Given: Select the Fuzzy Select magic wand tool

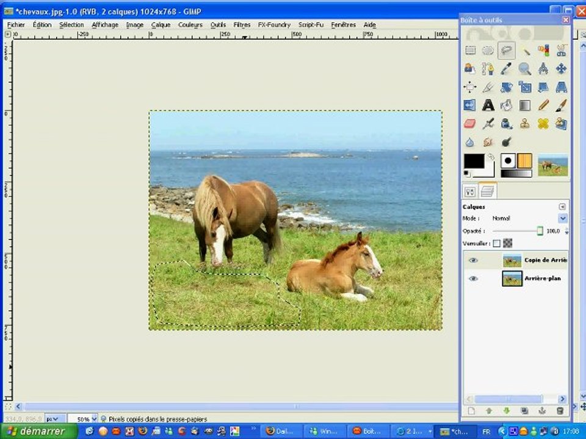Looking at the screenshot, I should point(525,50).
